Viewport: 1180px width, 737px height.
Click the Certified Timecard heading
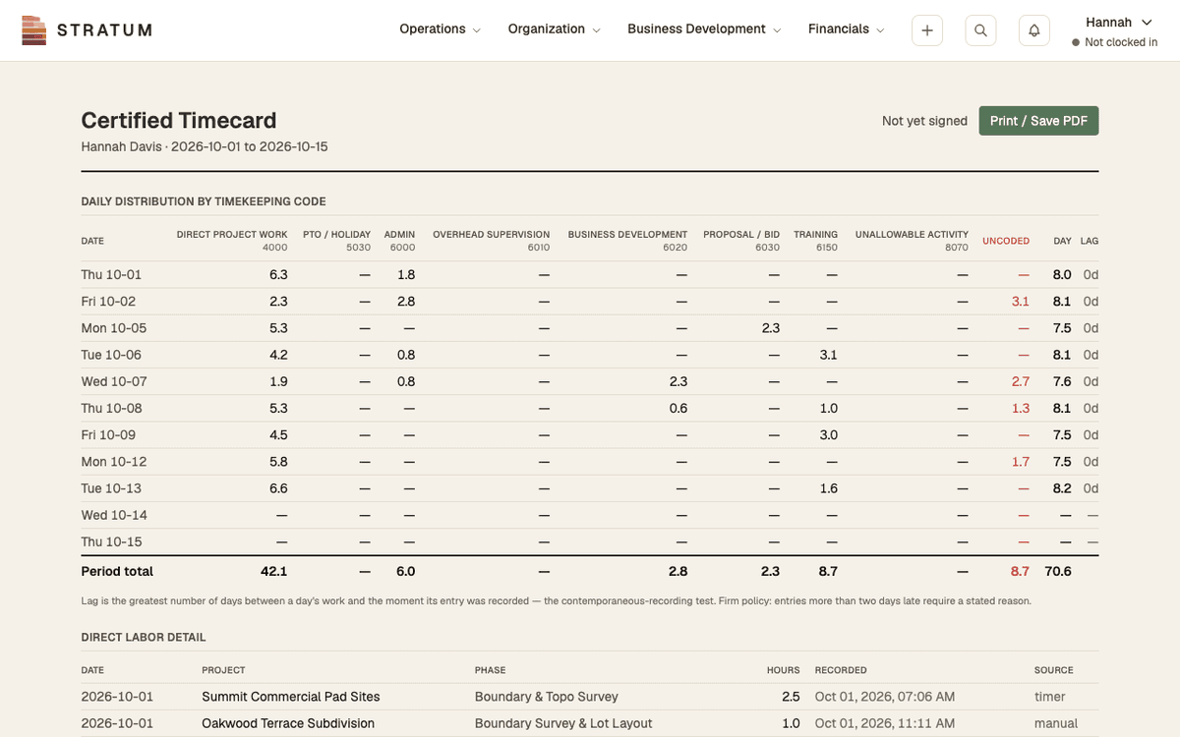[179, 121]
